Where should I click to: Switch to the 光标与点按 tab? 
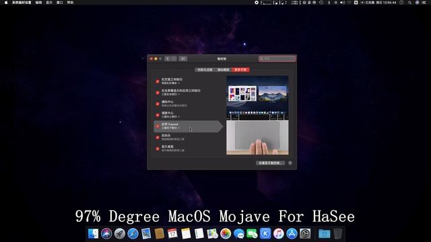pyautogui.click(x=205, y=70)
